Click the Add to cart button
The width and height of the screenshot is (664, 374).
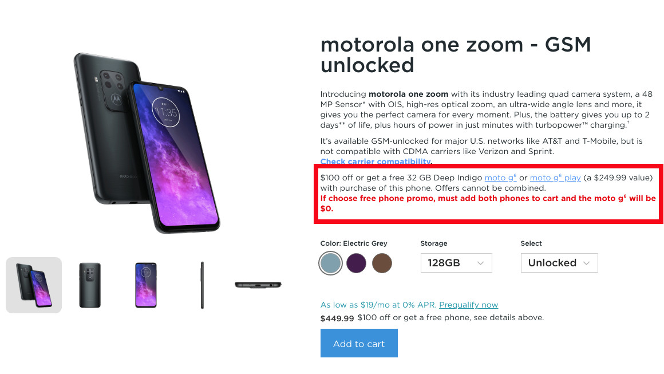(x=358, y=342)
